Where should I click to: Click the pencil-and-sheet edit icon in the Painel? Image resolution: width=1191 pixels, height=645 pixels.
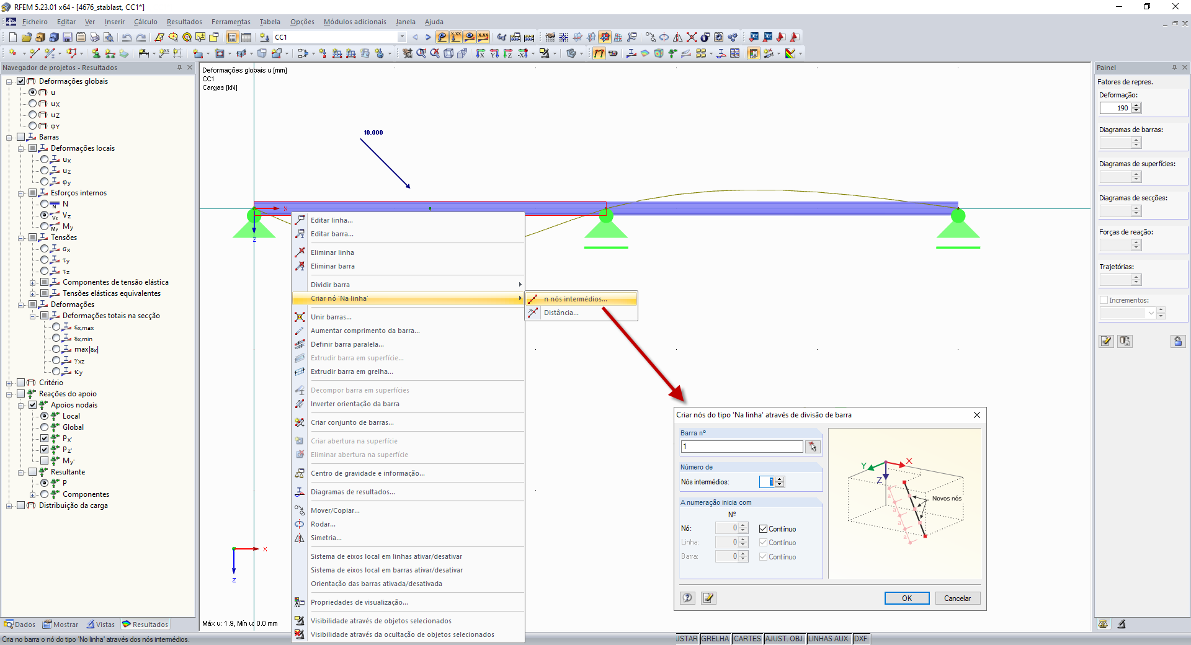point(1106,341)
